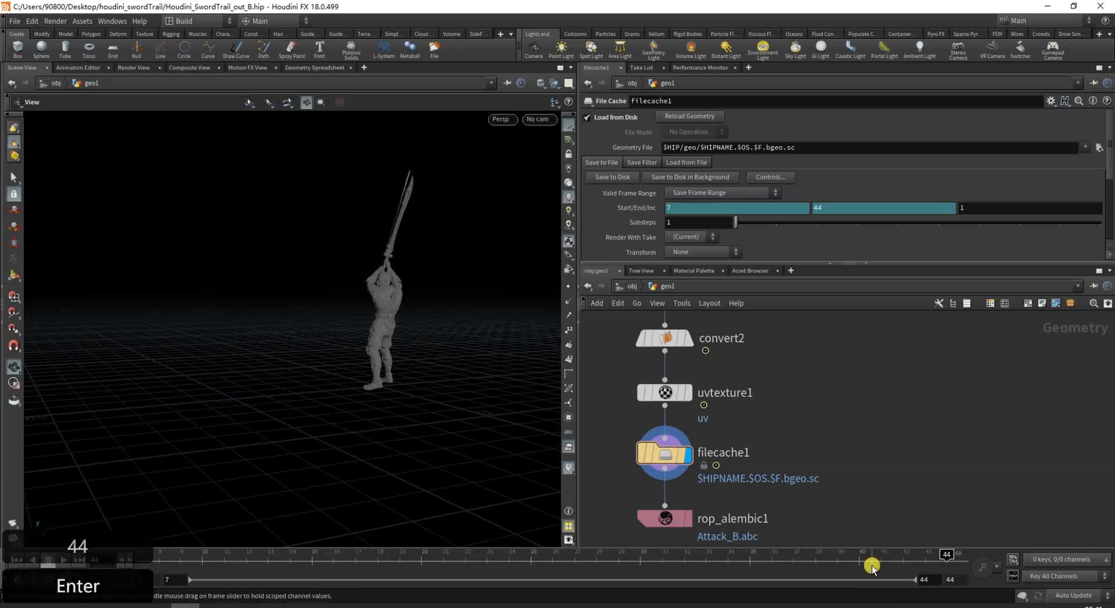Click the Gamepad Camera shelf tool

tap(1053, 50)
